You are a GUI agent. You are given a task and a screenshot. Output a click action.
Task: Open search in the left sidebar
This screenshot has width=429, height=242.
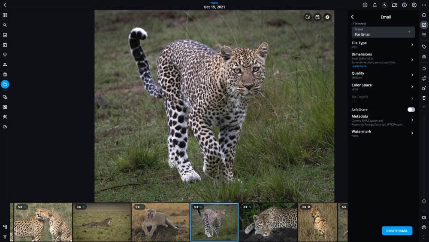pyautogui.click(x=5, y=25)
